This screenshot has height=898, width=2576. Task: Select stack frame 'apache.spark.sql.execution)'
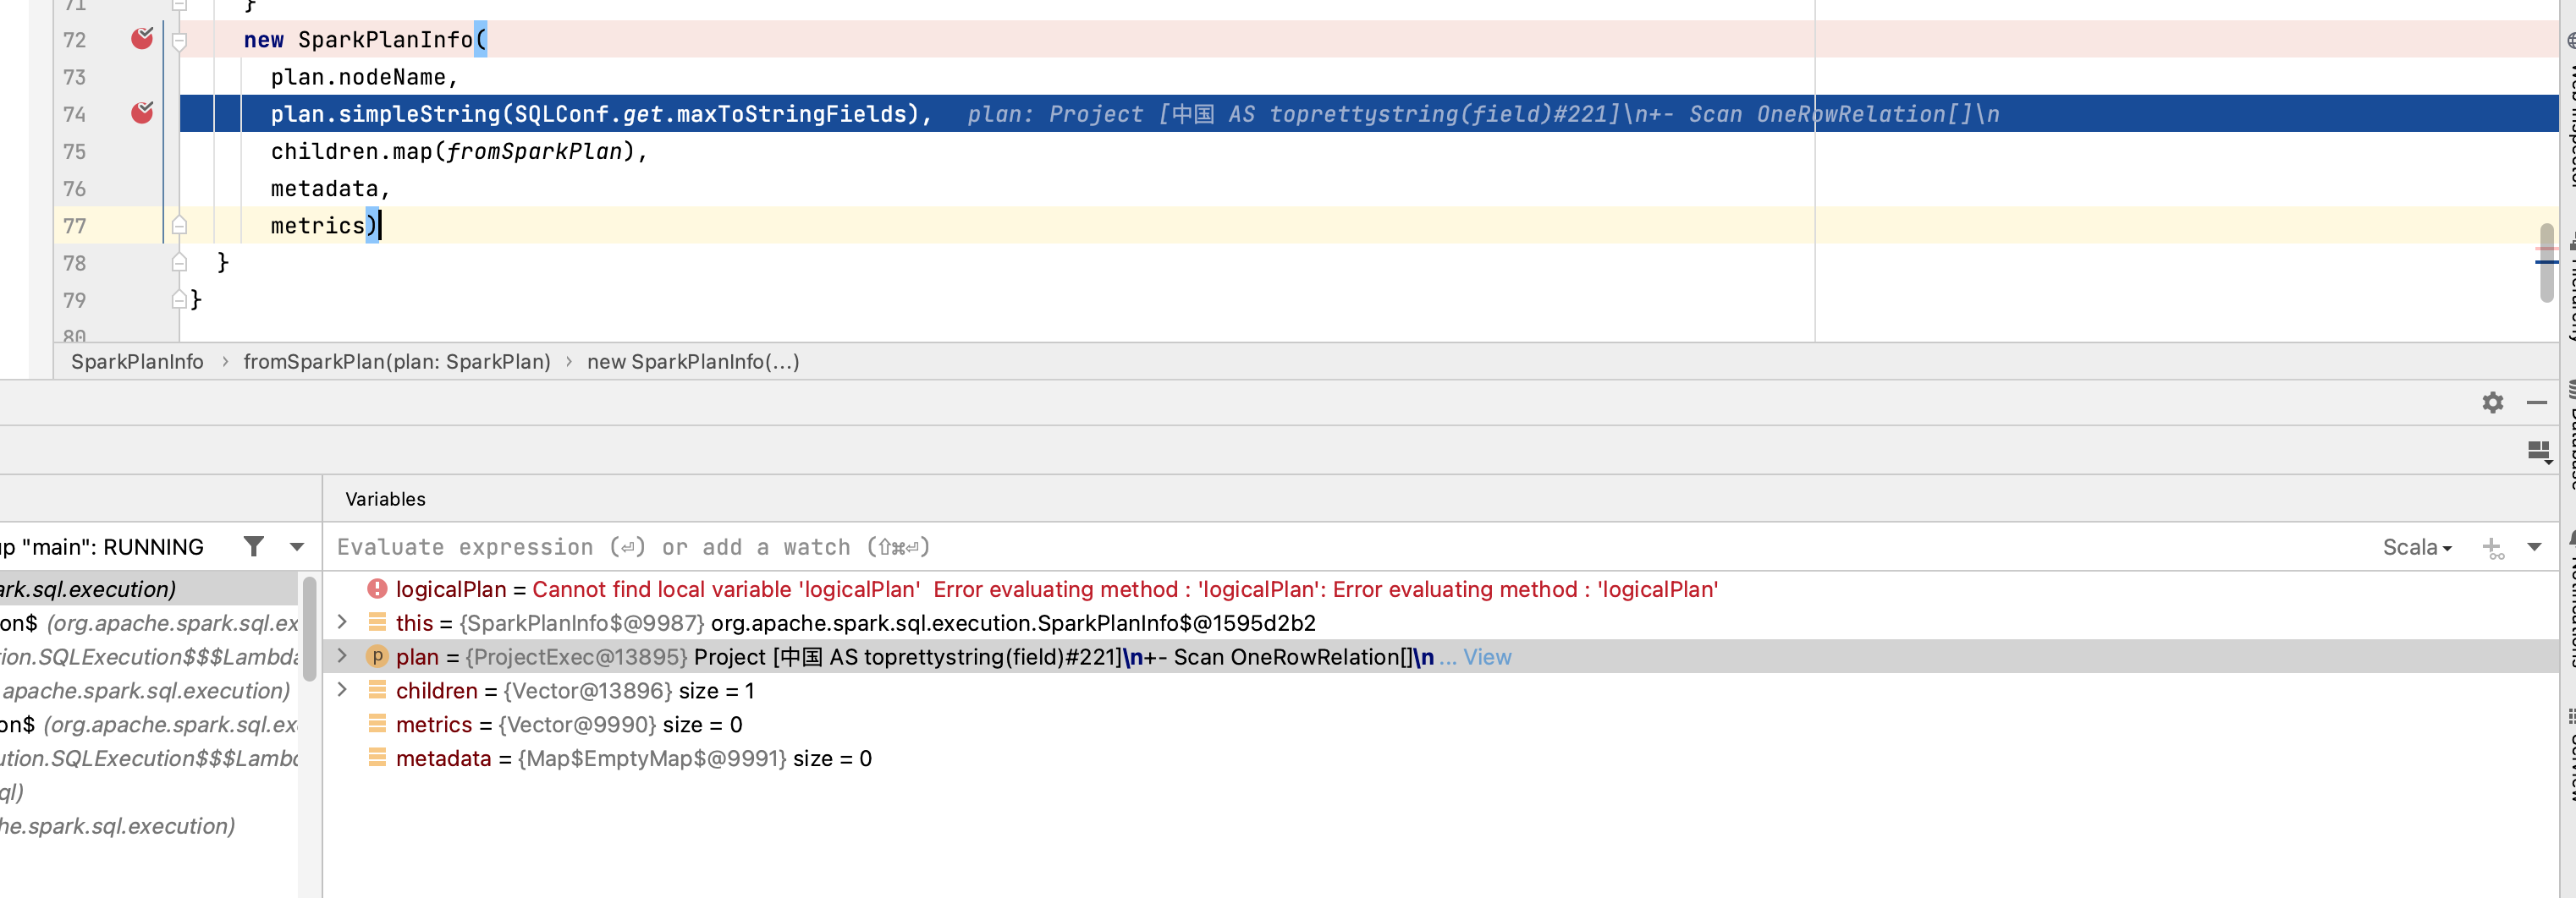click(x=149, y=690)
